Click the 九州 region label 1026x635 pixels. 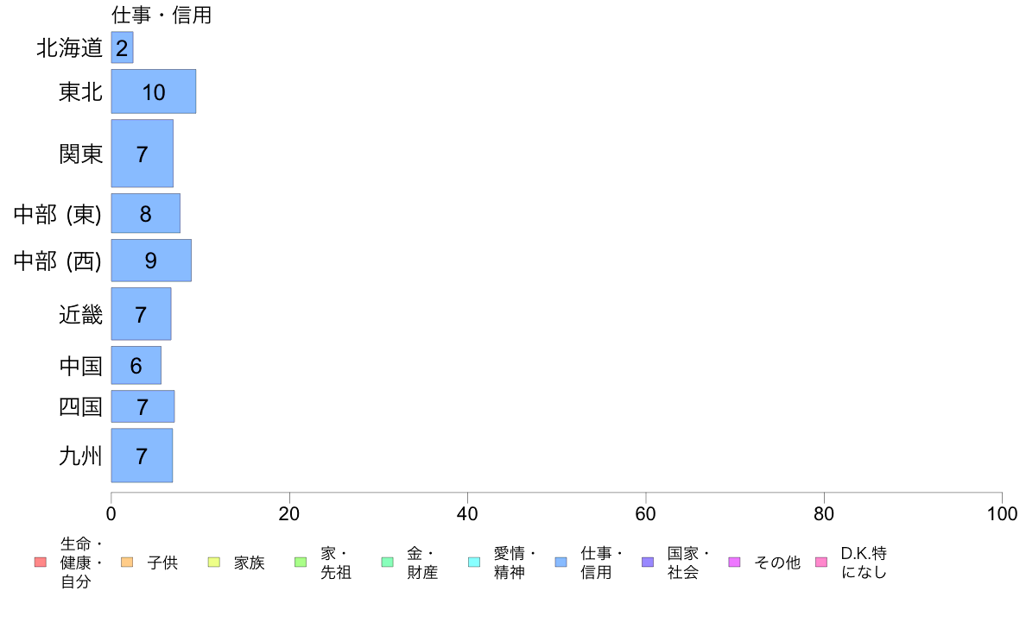click(x=80, y=456)
